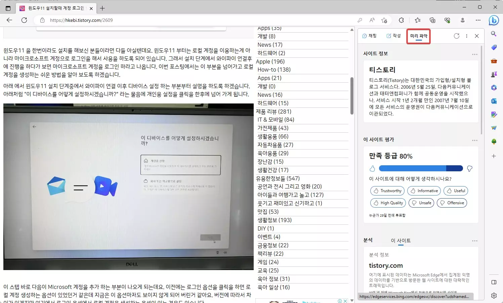Image resolution: width=503 pixels, height=303 pixels.
Task: Open category 제품 리뷰 (281)
Action: tap(274, 112)
